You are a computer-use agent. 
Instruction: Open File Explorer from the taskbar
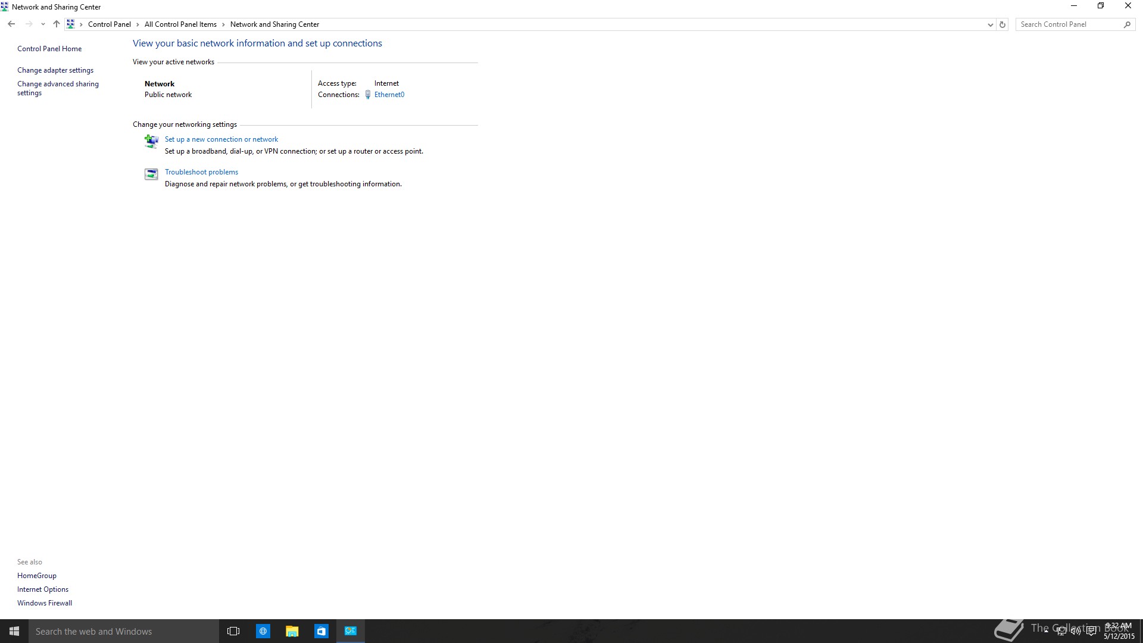[x=292, y=631]
